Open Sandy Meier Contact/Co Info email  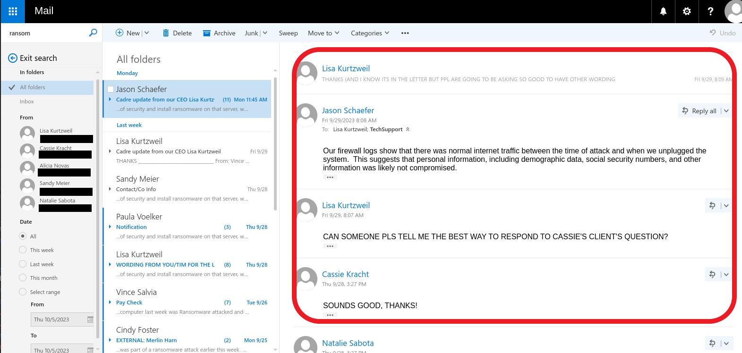[x=188, y=189]
